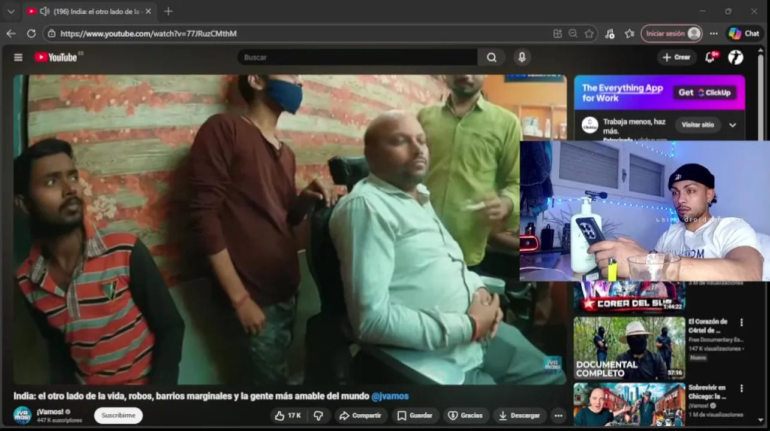The height and width of the screenshot is (431, 770).
Task: Open more actions ellipsis below video
Action: 558,415
